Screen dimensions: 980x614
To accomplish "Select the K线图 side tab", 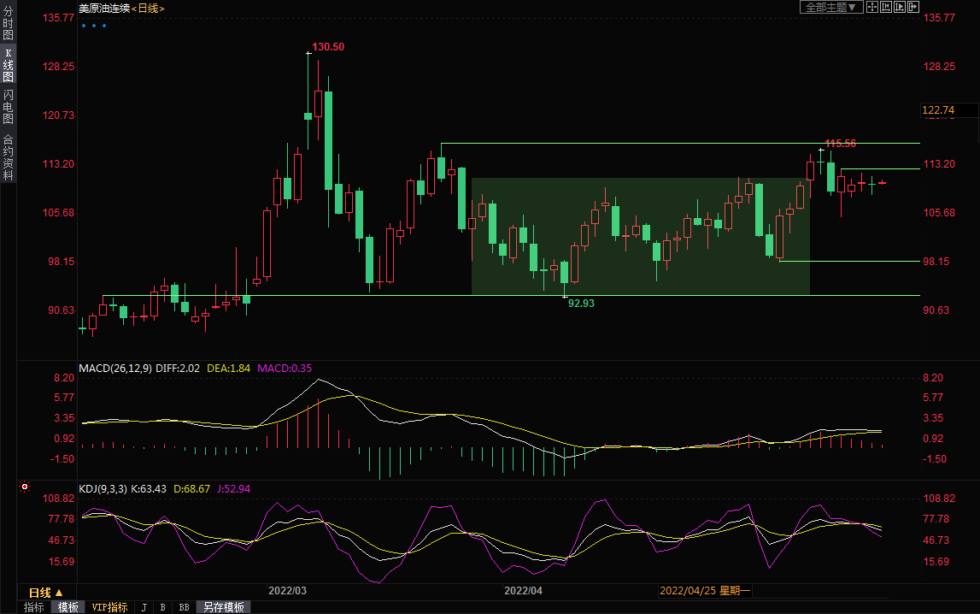I will click(8, 64).
